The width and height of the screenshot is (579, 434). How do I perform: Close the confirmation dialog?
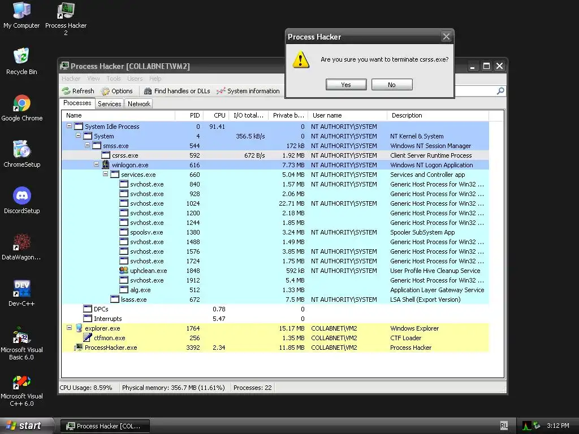pyautogui.click(x=446, y=37)
